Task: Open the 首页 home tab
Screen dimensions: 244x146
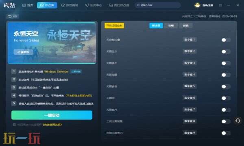Action: click(x=28, y=5)
